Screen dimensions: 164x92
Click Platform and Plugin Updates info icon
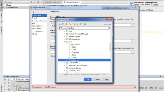(x=131, y=3)
